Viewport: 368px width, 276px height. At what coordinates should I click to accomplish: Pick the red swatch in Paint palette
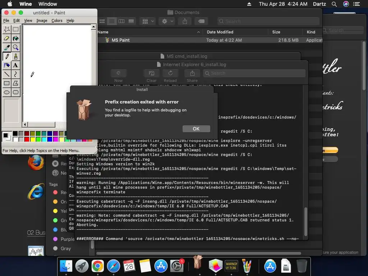(x=27, y=139)
